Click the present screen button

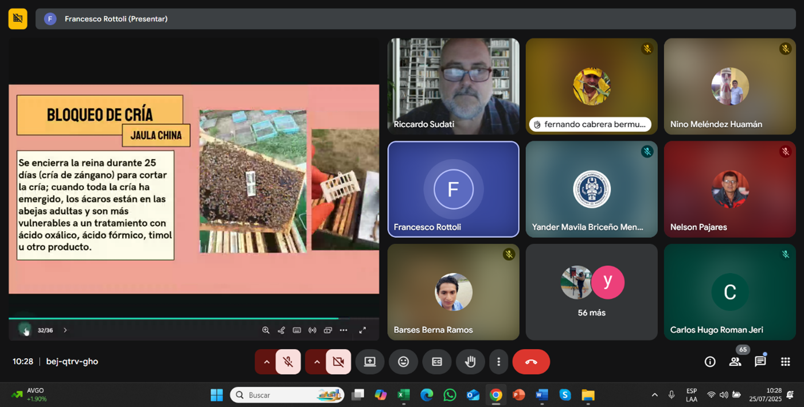click(370, 362)
